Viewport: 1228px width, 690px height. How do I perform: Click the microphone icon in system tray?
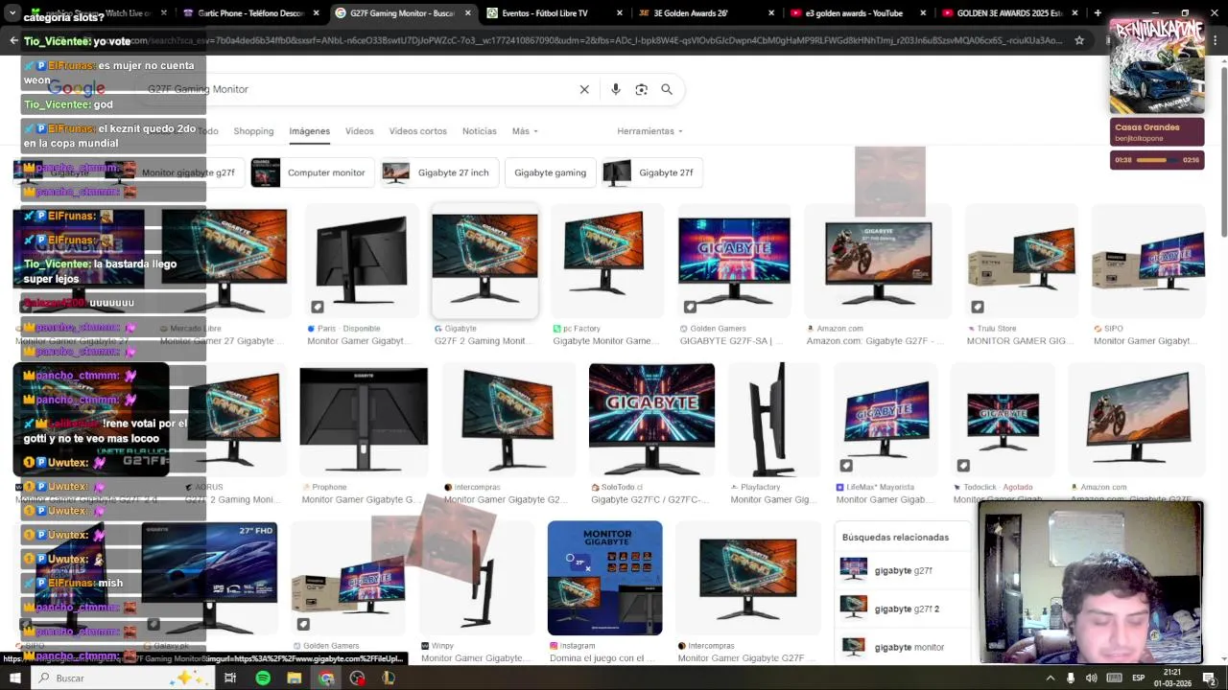[x=1071, y=678]
